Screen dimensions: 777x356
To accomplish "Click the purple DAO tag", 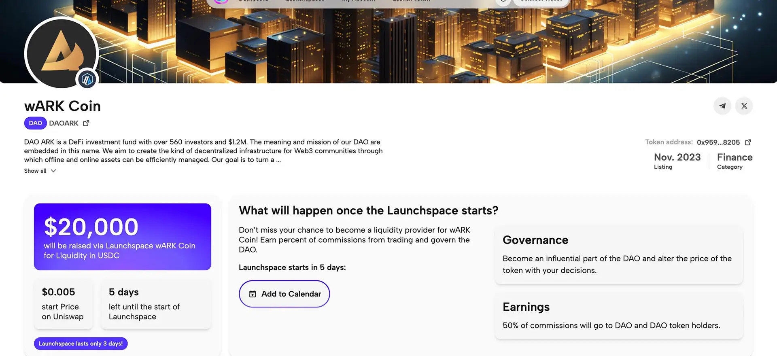I will coord(35,123).
